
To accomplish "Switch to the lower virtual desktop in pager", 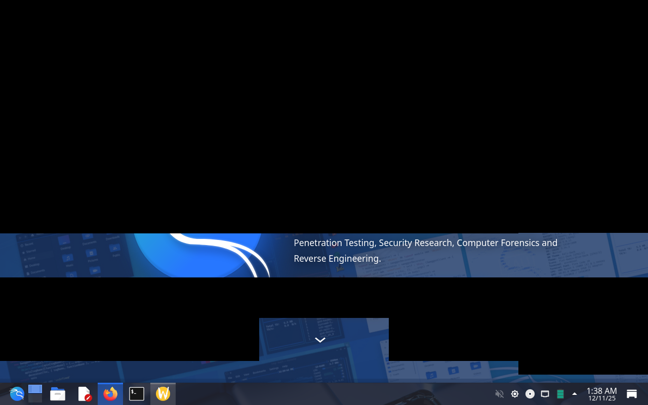I will (35, 398).
